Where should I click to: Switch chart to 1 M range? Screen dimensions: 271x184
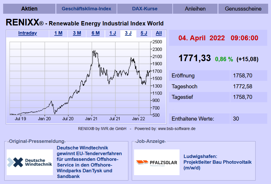[58, 33]
